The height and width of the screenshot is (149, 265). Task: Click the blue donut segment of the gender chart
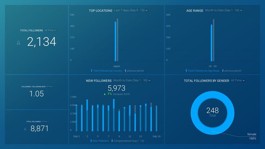[x=212, y=96]
